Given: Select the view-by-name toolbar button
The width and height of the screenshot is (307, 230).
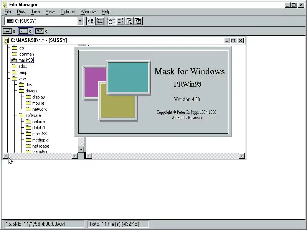Looking at the screenshot, I should click(x=91, y=21).
